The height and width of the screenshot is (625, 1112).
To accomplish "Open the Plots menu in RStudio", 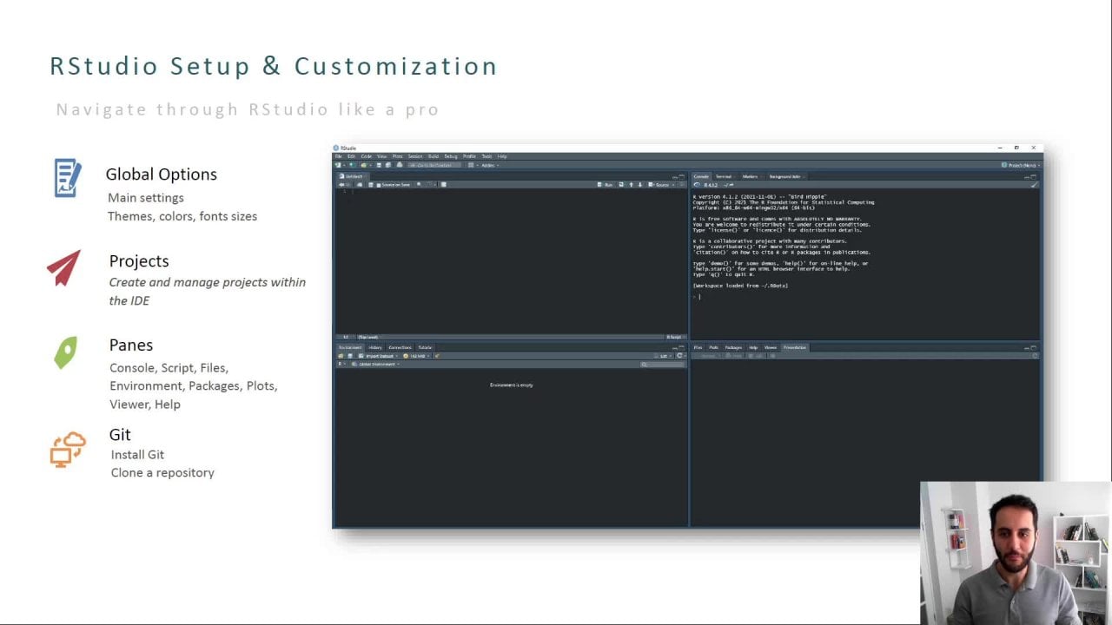I will click(397, 156).
